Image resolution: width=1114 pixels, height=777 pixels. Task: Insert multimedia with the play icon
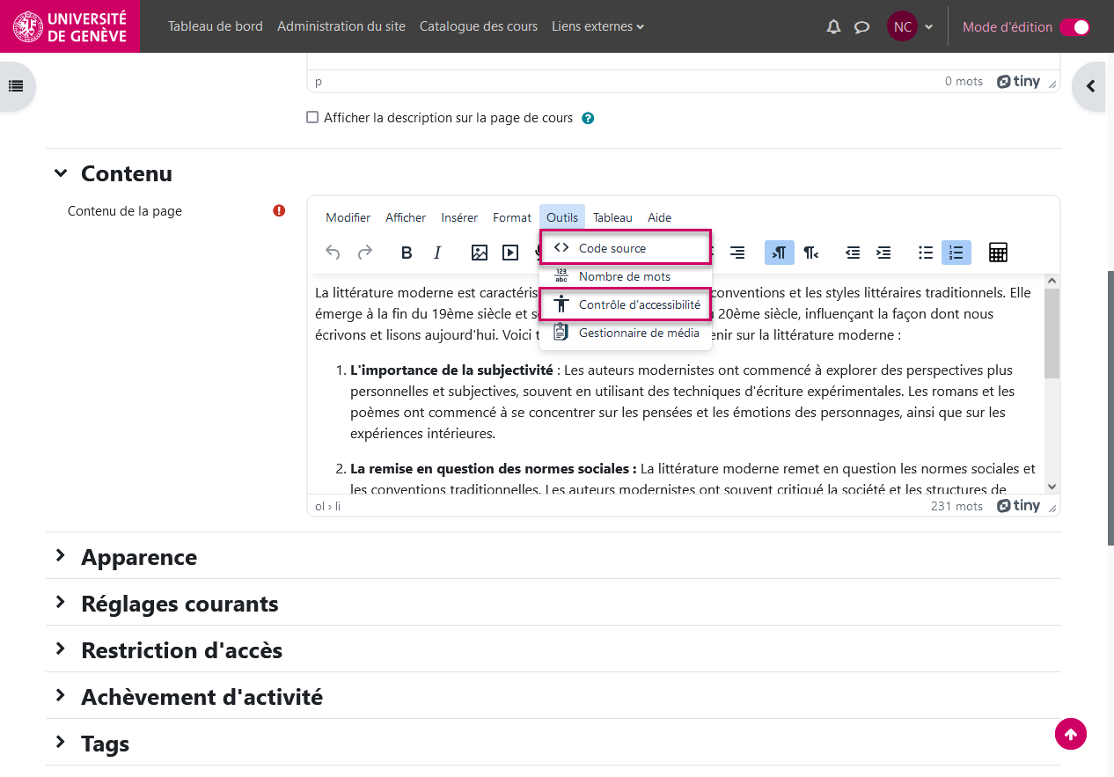510,253
